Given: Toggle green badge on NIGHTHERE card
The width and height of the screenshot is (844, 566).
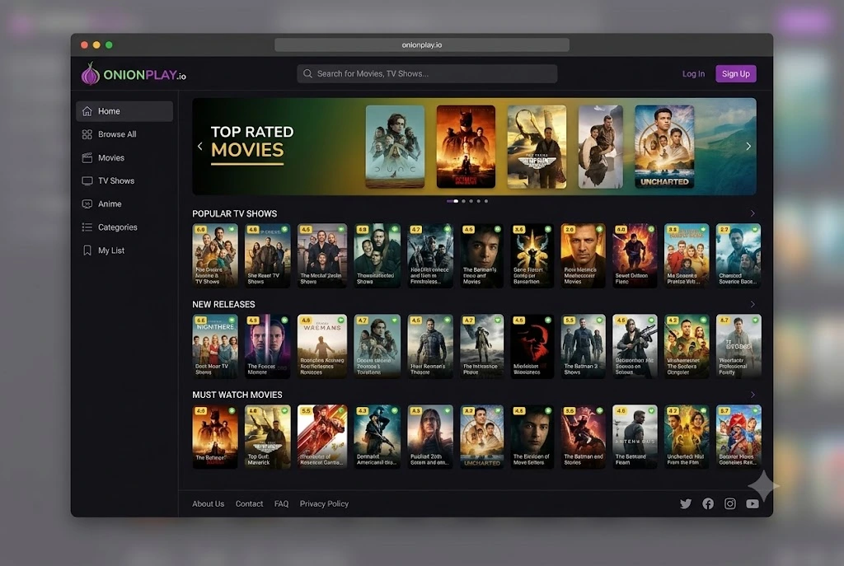Looking at the screenshot, I should pos(232,320).
